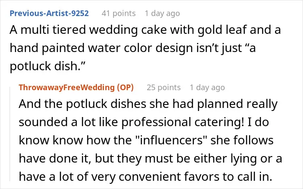Click the words 'she follows' in reply
The width and height of the screenshot is (303, 189).
(x=242, y=140)
